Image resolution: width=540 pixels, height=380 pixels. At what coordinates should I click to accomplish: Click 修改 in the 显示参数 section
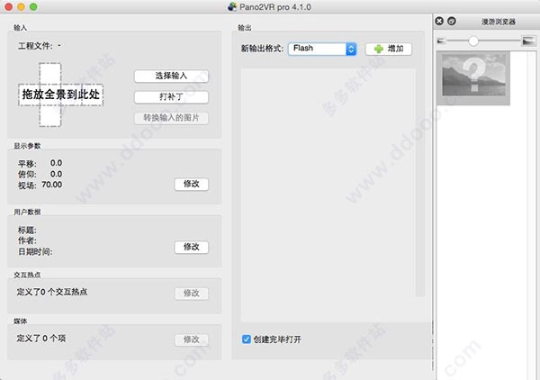[x=191, y=184]
